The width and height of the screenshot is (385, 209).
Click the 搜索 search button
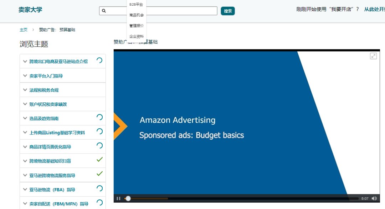tap(227, 11)
